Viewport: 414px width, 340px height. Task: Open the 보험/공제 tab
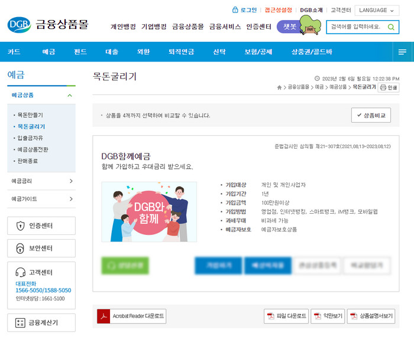pyautogui.click(x=258, y=52)
